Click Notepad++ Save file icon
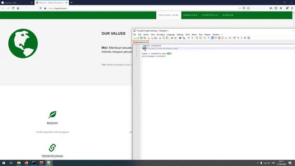Image resolution: width=295 pixels, height=166 pixels. 141,38
